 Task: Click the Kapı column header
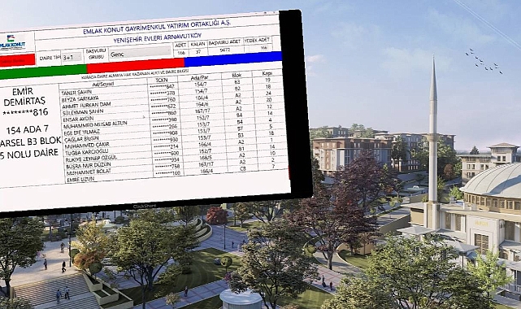click(267, 73)
